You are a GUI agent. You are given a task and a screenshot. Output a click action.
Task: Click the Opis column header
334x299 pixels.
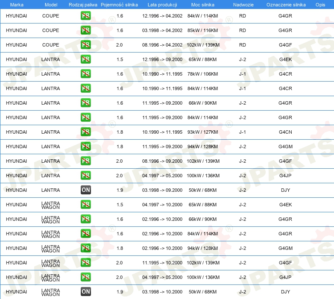tap(320, 5)
